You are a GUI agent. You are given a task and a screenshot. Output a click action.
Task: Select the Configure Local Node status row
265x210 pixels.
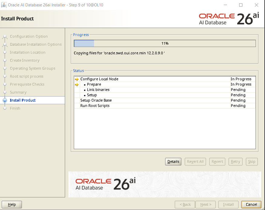(x=165, y=79)
